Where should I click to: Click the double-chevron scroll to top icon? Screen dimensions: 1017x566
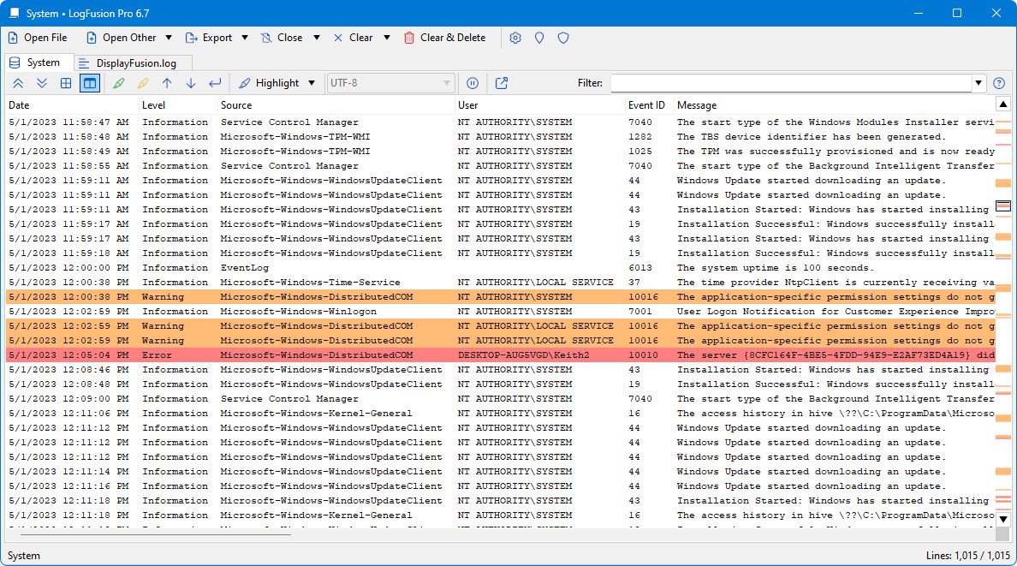coord(18,83)
